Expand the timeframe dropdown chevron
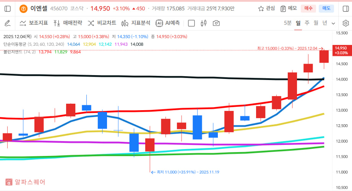352x191 pixels. click(x=333, y=23)
